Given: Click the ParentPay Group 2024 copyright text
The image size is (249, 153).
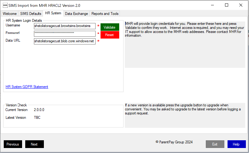Looking at the screenshot, I should (174, 142).
